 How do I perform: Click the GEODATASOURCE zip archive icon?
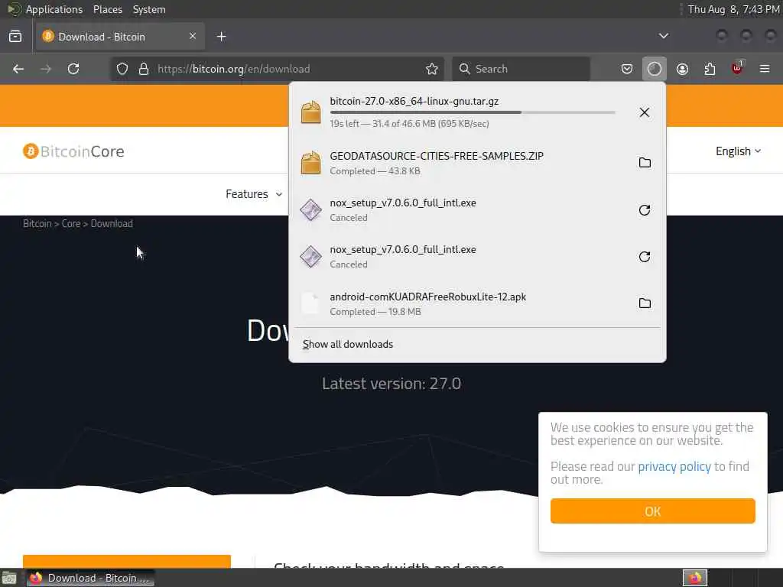pyautogui.click(x=310, y=162)
